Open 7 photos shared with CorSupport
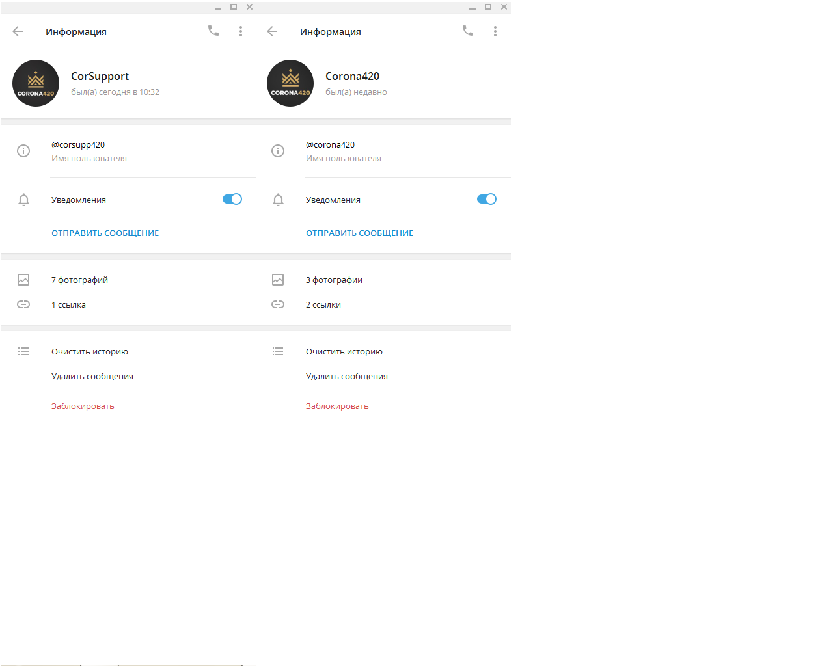Screen dimensions: 833x666 pos(129,280)
